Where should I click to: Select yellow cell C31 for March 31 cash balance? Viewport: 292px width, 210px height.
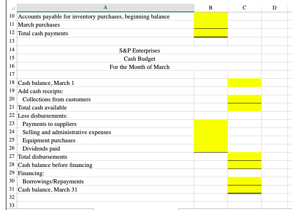pyautogui.click(x=244, y=189)
